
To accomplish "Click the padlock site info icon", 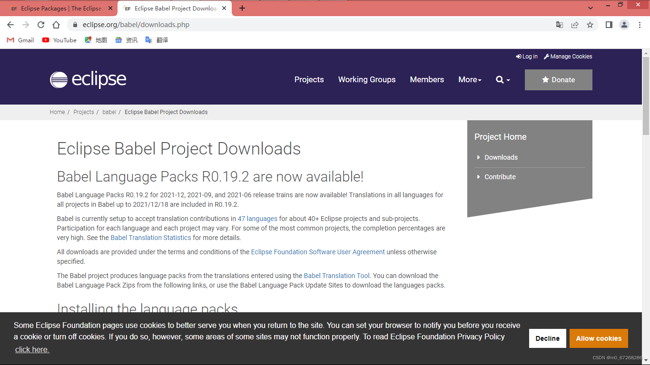I will point(75,25).
